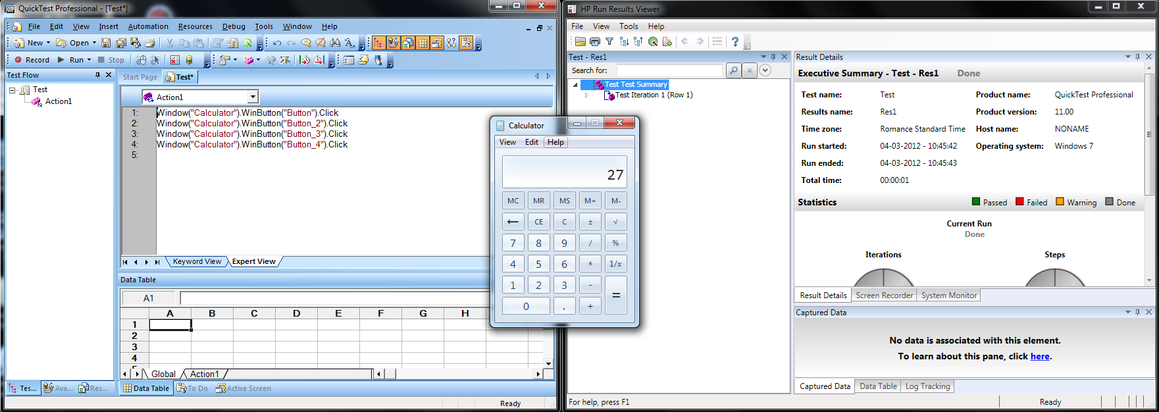Open the Debug menu in QuickTest
The width and height of the screenshot is (1159, 412).
point(234,26)
